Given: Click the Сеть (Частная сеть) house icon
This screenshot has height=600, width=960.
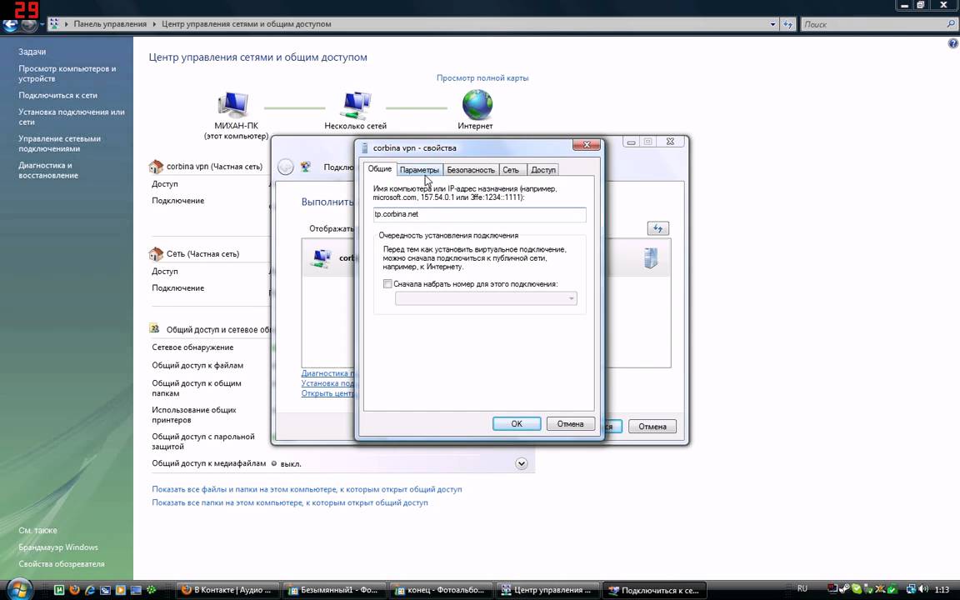Looking at the screenshot, I should [x=156, y=253].
